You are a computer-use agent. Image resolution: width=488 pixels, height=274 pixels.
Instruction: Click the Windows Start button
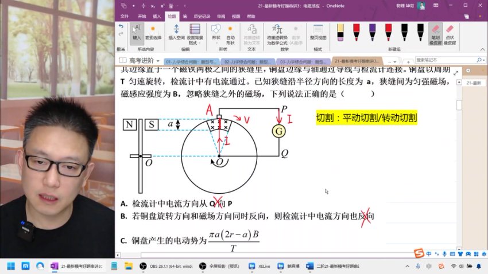[x=10, y=266]
